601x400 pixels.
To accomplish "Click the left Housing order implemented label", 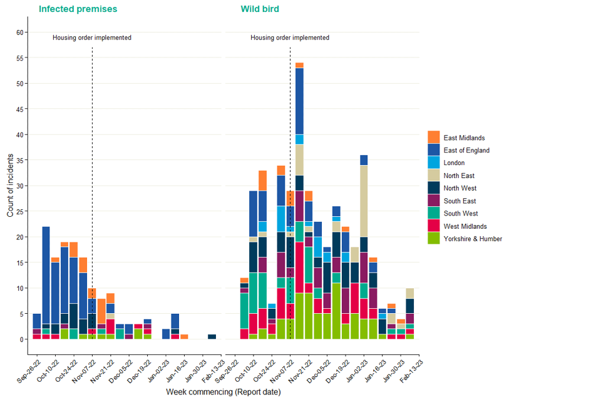I will pos(92,37).
